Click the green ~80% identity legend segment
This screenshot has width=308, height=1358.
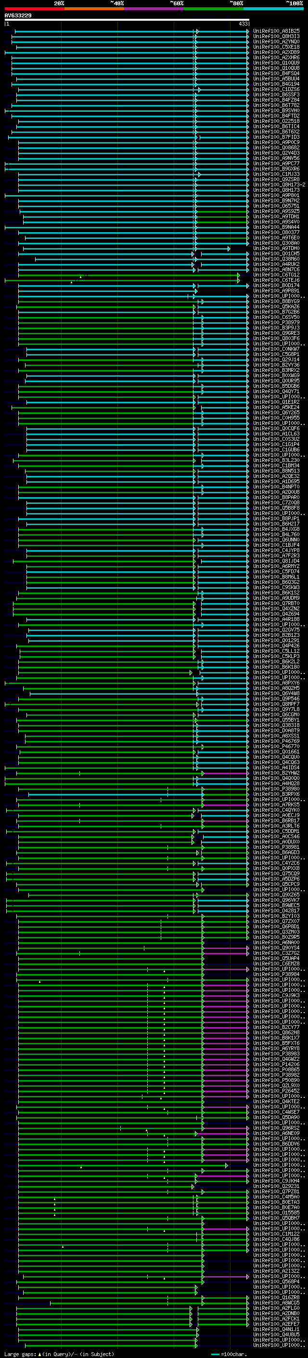tap(214, 9)
